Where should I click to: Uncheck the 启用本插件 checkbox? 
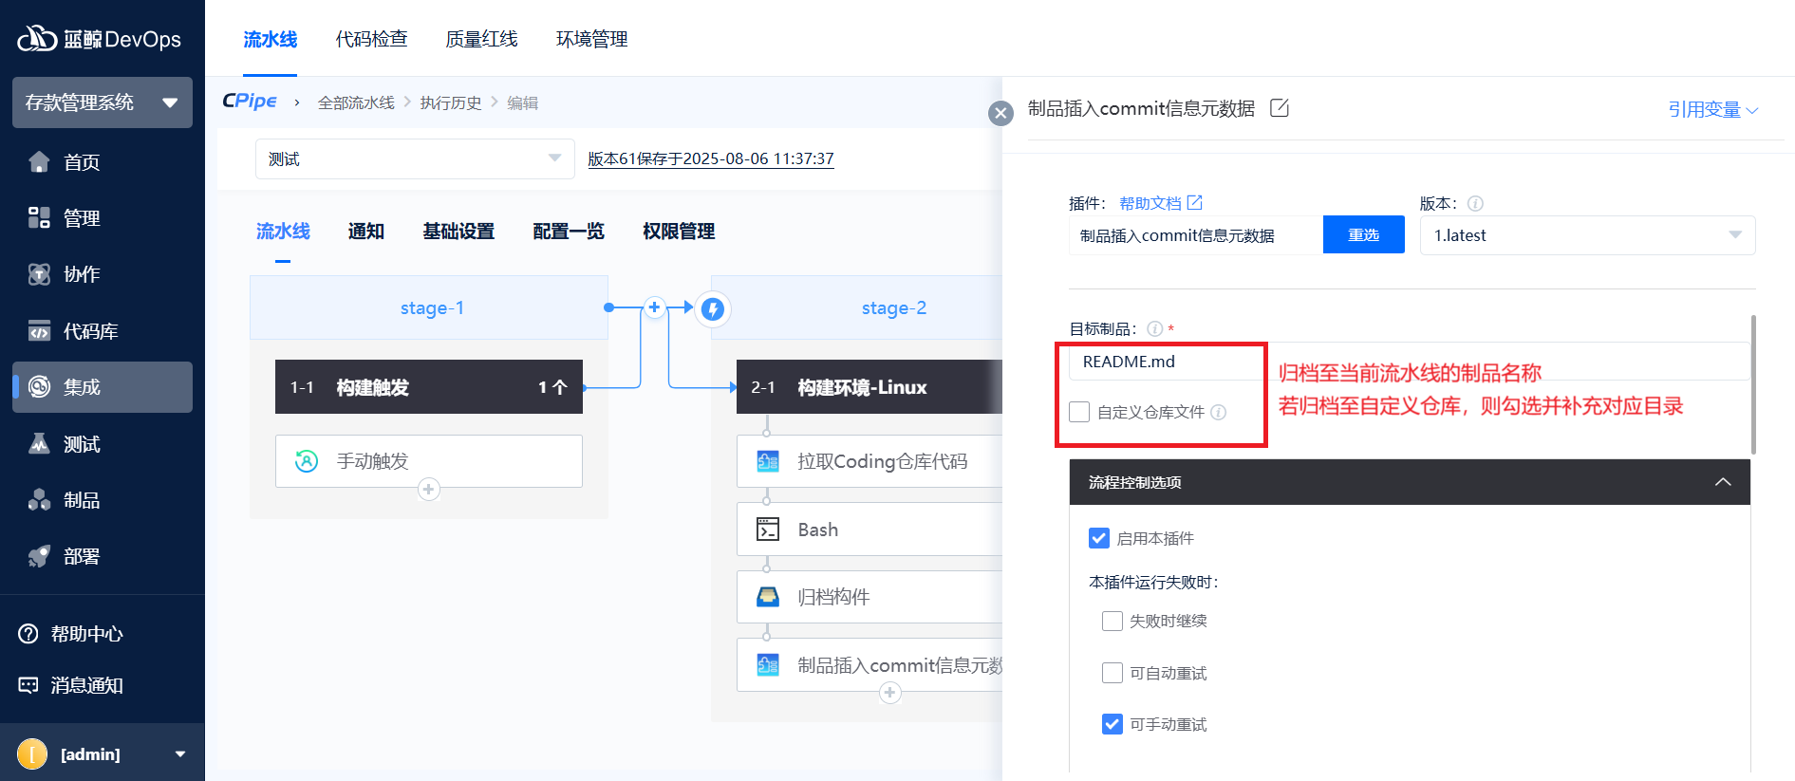coord(1099,538)
